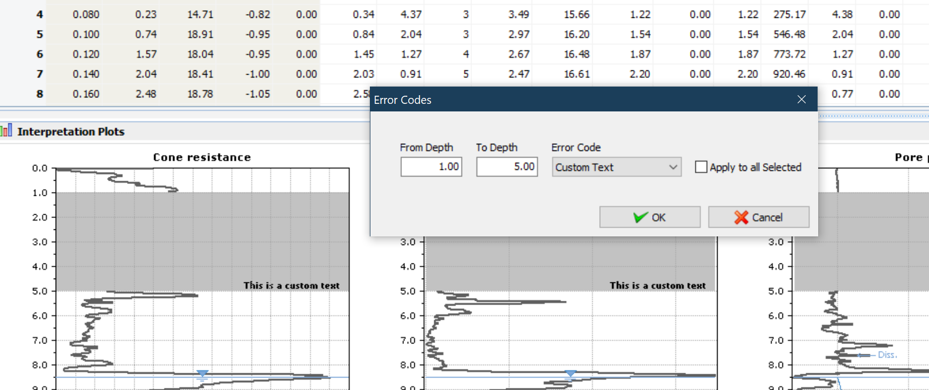Viewport: 929px width, 390px height.
Task: Click the Cone resistance plot title
Action: [202, 157]
